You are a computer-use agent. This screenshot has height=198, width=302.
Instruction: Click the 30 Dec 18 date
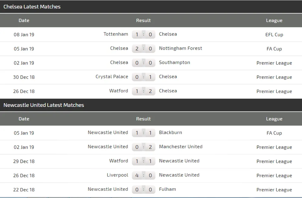[24, 77]
